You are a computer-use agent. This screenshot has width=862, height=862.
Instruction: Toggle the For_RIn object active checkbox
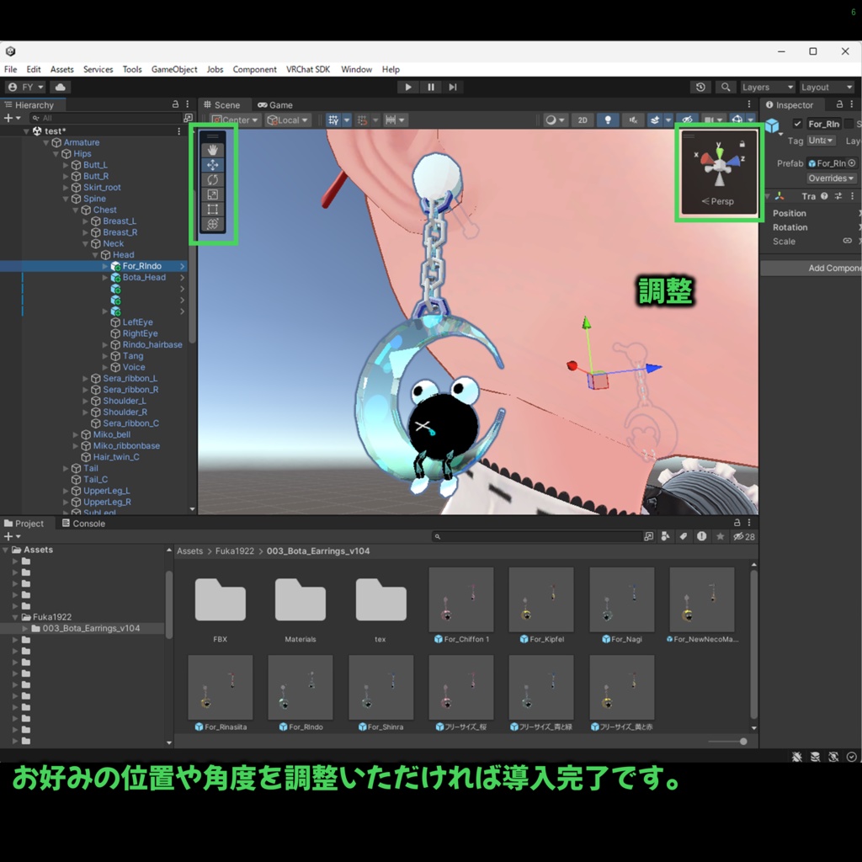click(x=797, y=124)
